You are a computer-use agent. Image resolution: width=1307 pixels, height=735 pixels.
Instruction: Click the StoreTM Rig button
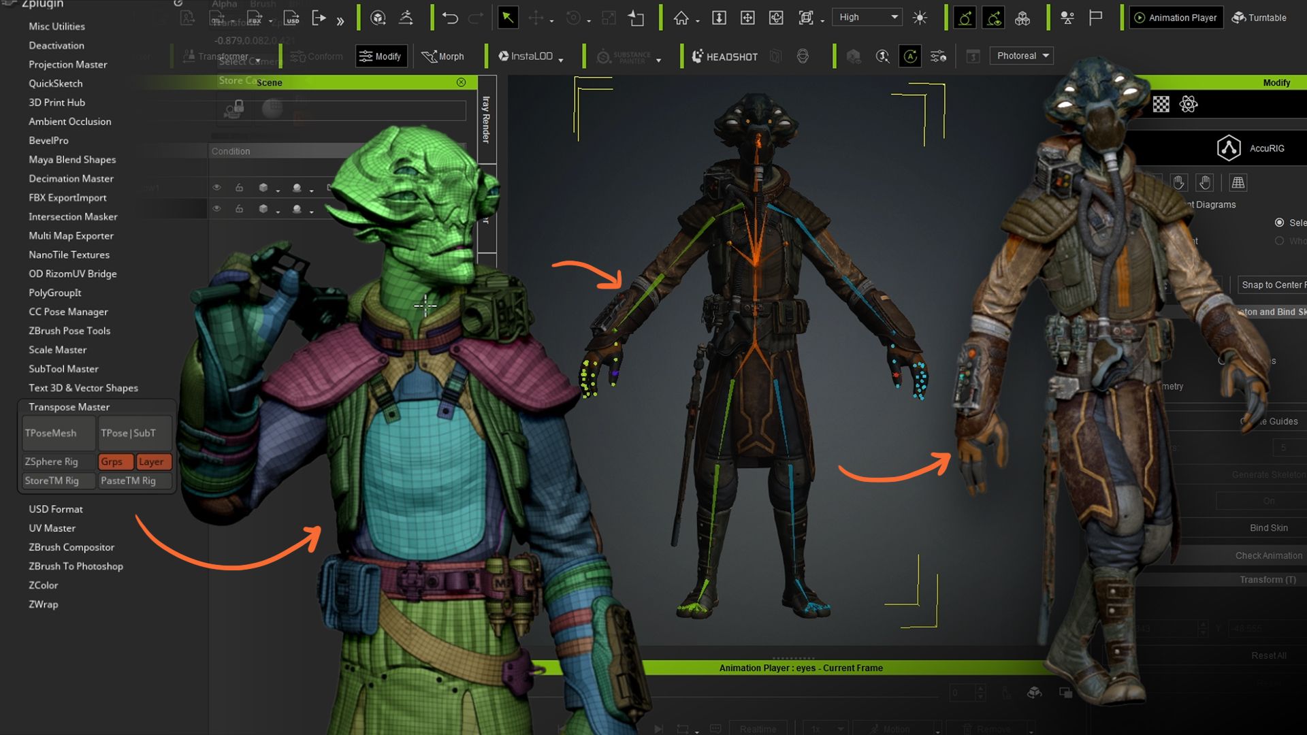[59, 480]
